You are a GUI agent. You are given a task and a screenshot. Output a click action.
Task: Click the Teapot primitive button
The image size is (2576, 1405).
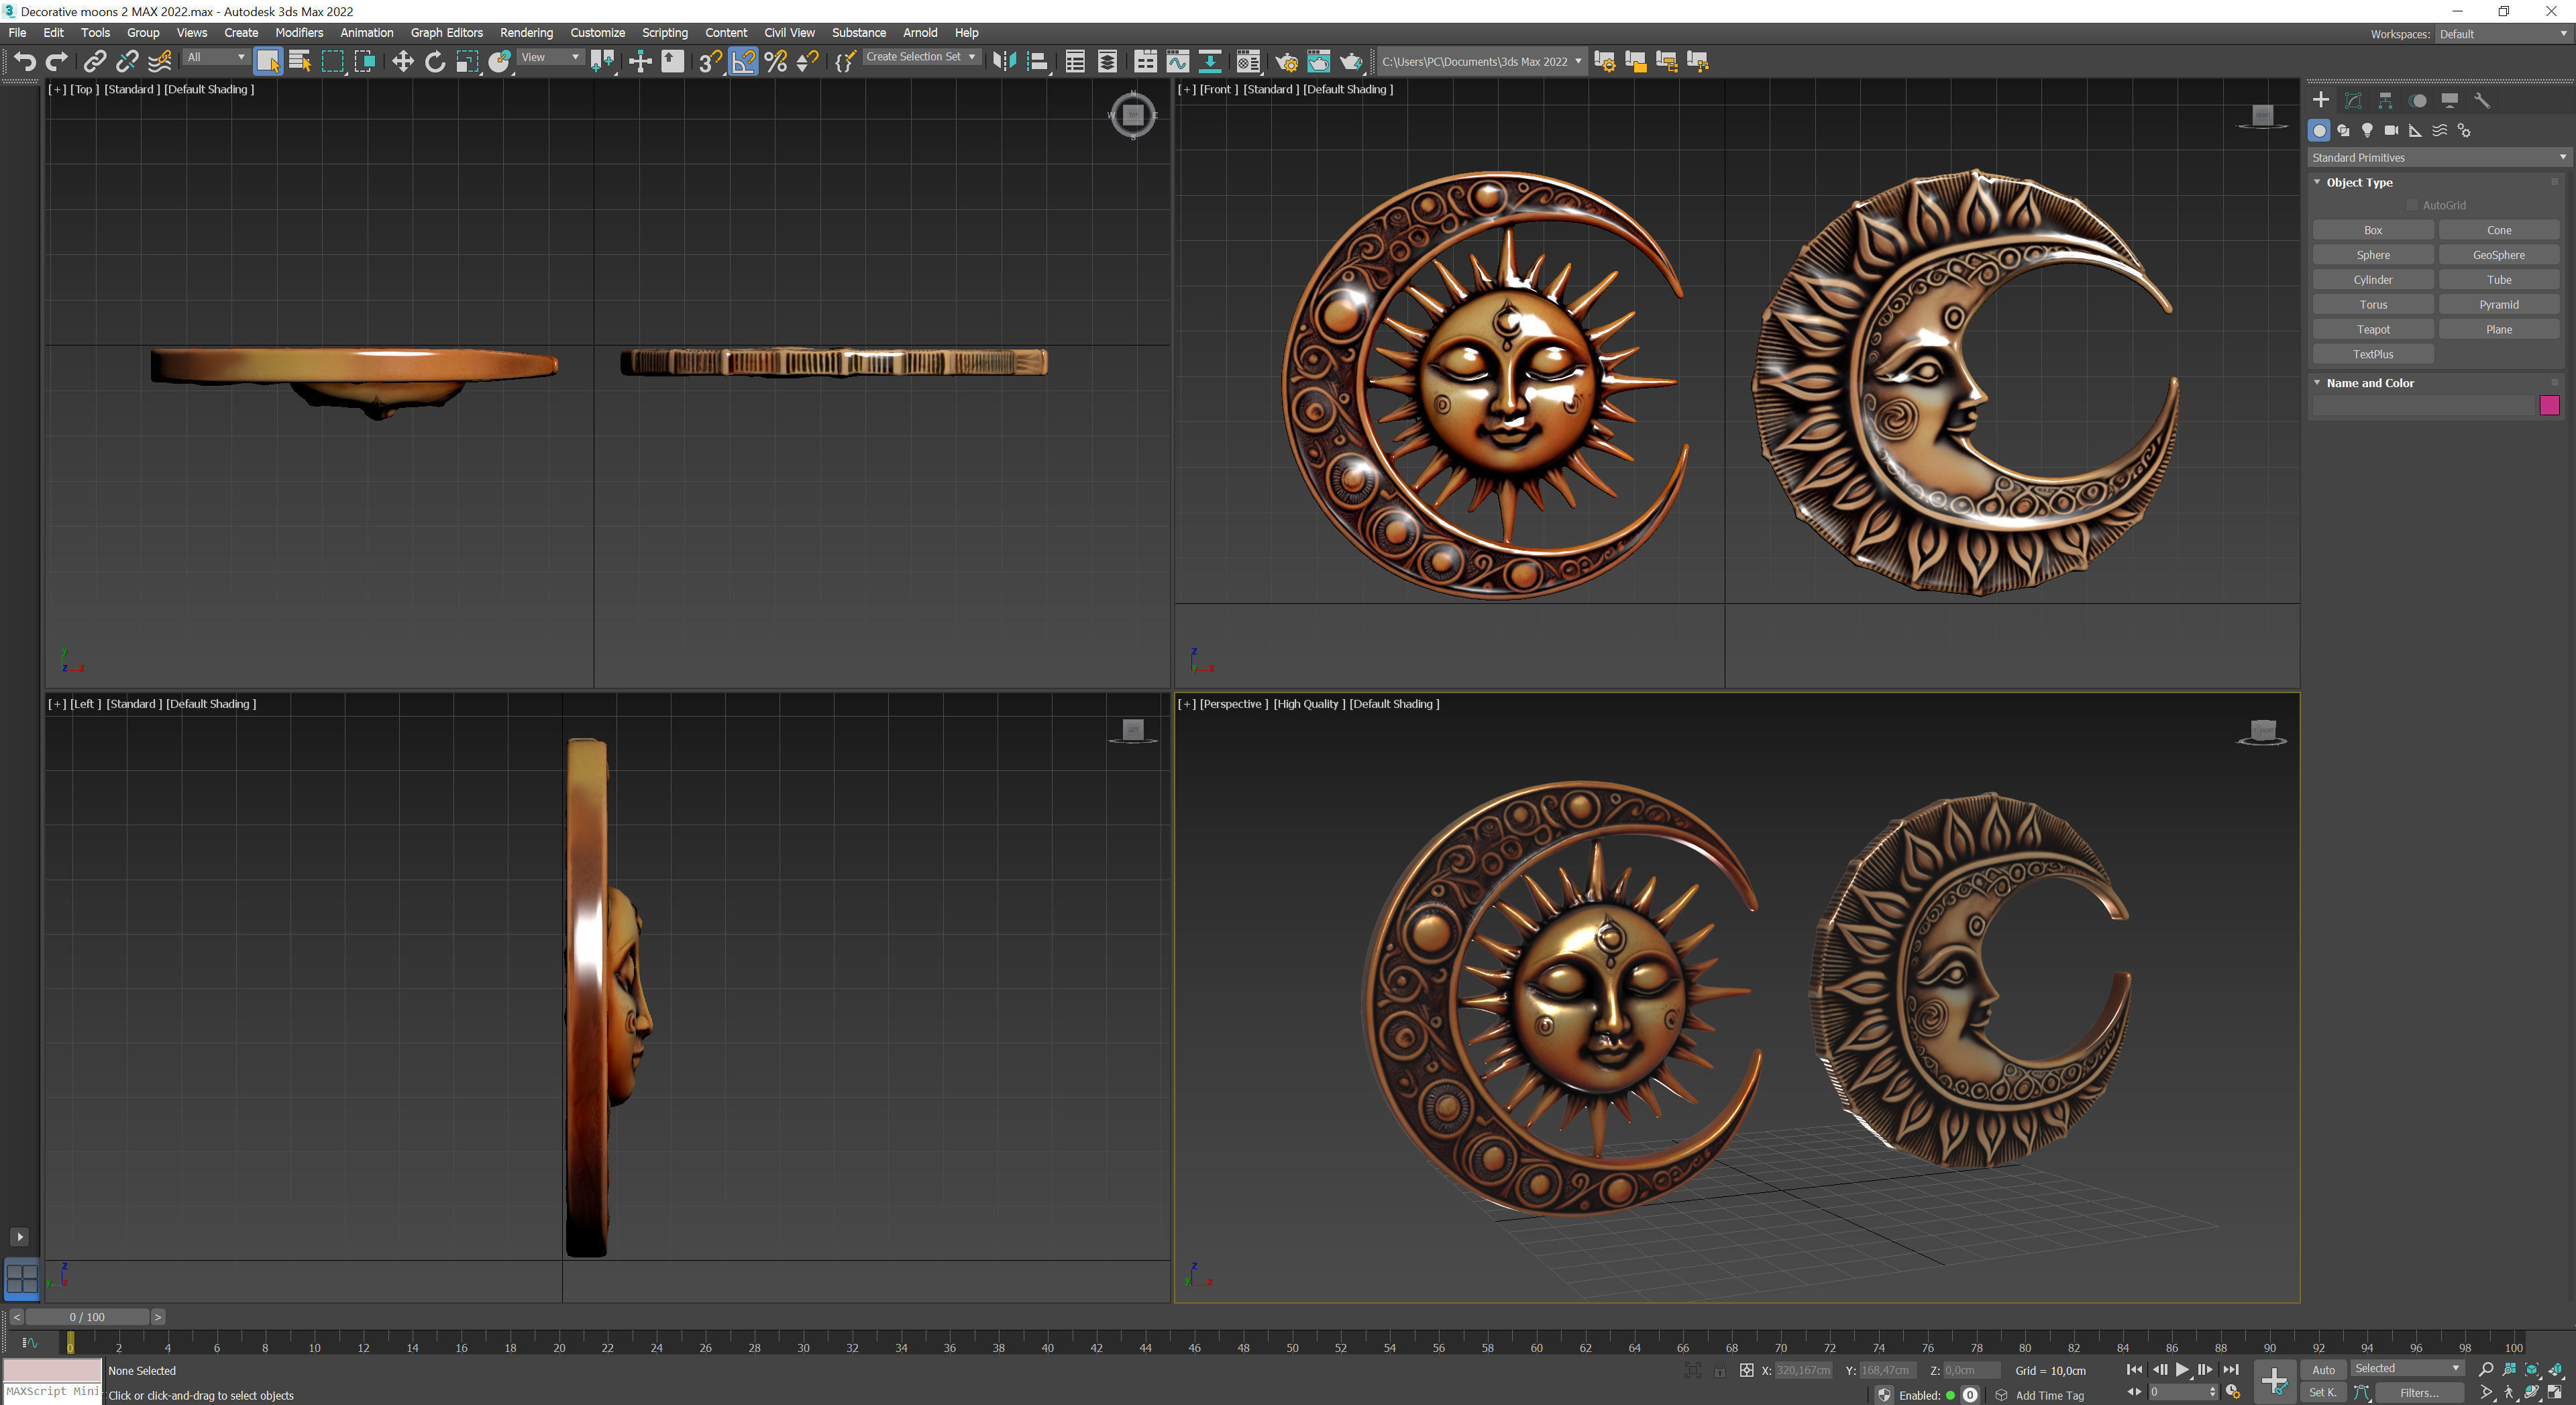coord(2372,329)
